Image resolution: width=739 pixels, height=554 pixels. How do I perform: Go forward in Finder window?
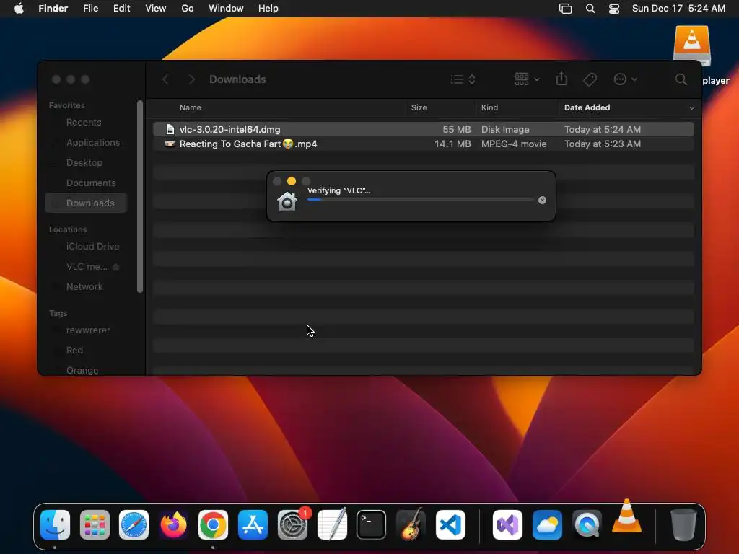(x=191, y=79)
